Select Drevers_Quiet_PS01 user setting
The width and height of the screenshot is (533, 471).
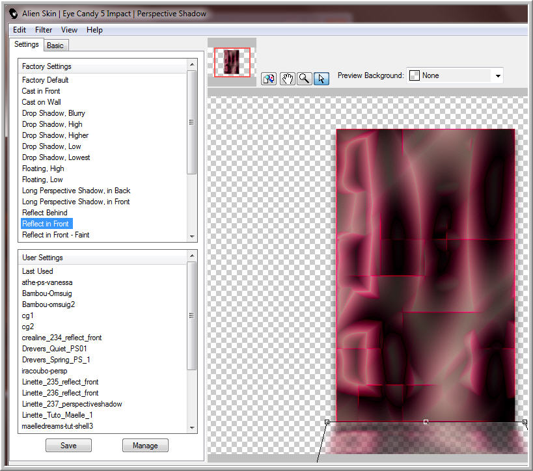pyautogui.click(x=55, y=349)
